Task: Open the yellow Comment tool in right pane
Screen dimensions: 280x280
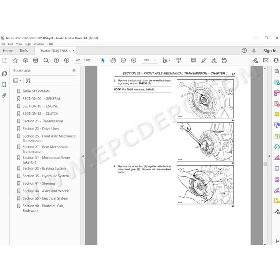Action: coord(277,114)
